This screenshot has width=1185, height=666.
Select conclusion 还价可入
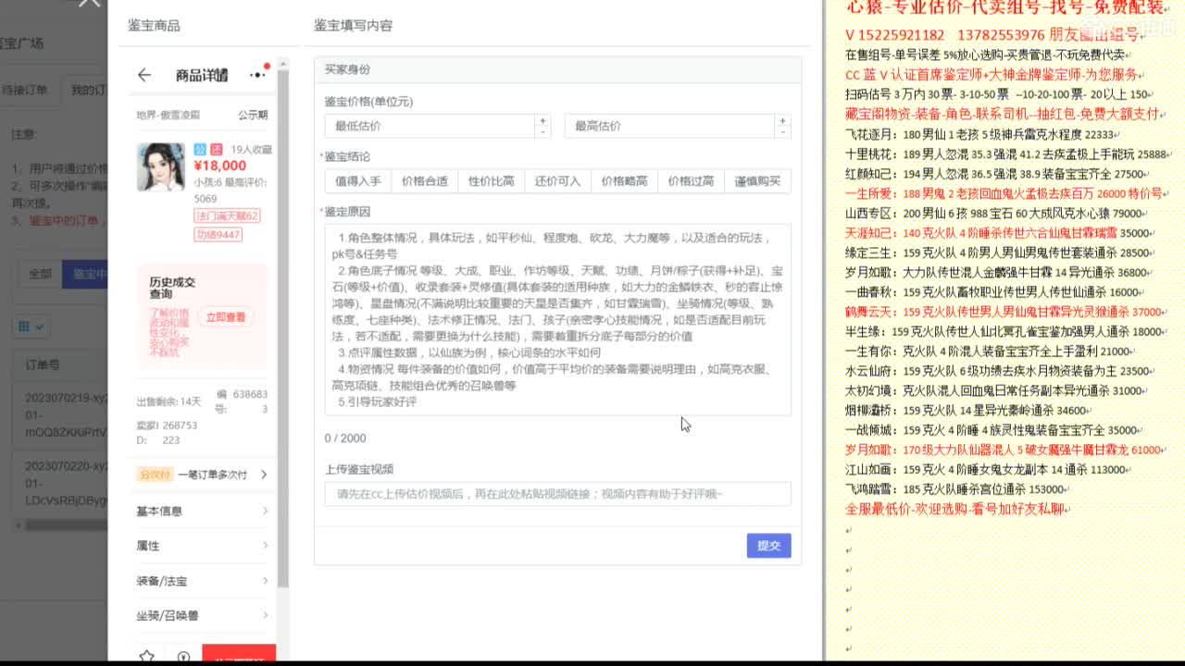pyautogui.click(x=558, y=181)
